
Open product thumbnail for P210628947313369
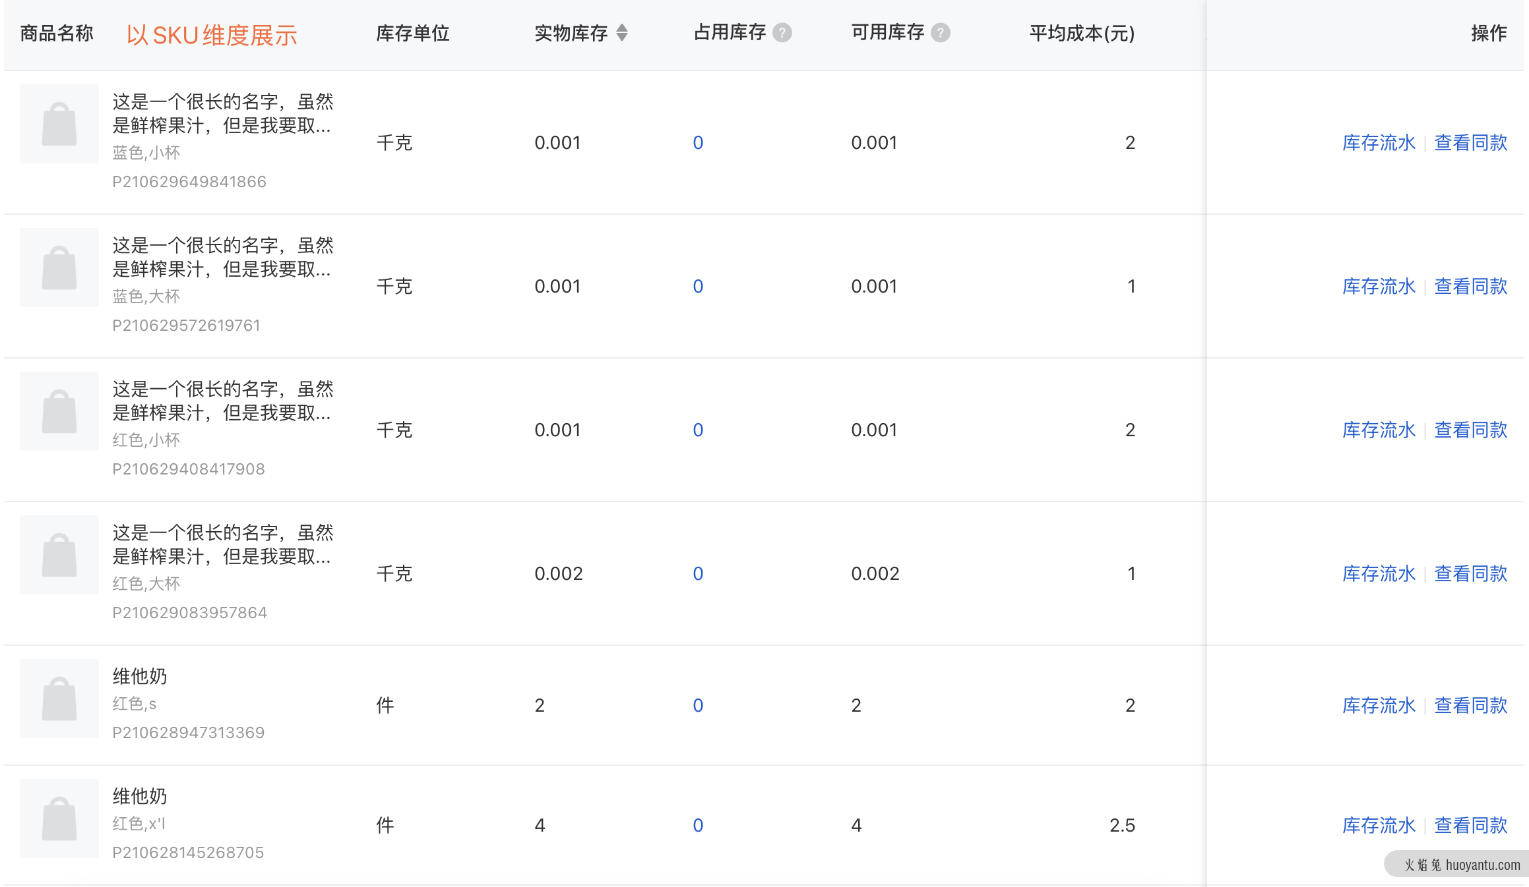[59, 699]
